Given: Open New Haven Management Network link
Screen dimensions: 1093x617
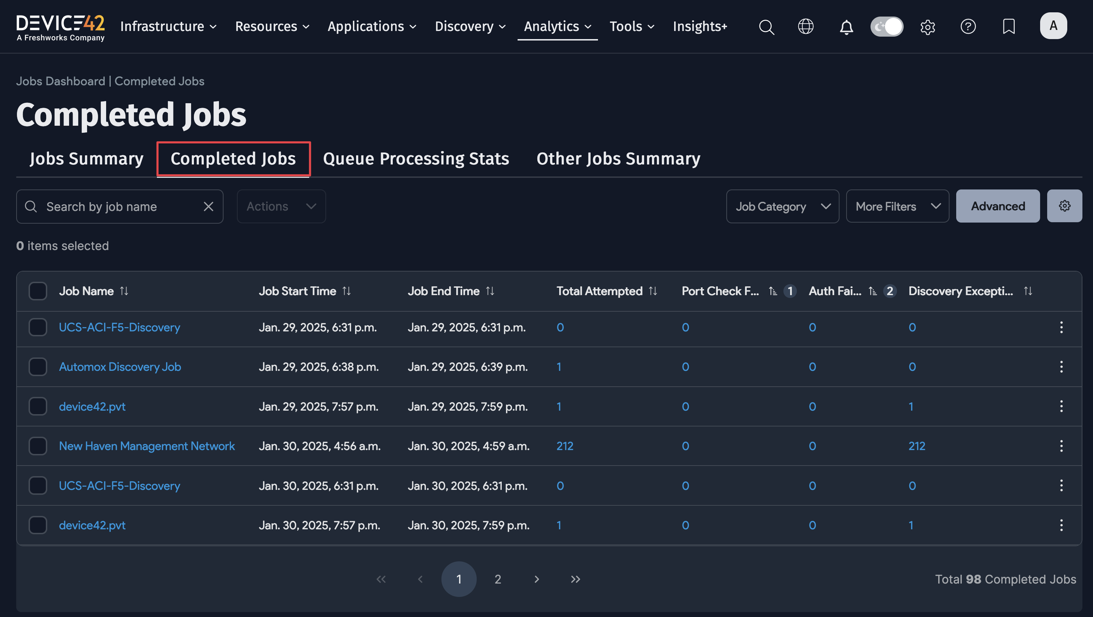Looking at the screenshot, I should click(147, 446).
